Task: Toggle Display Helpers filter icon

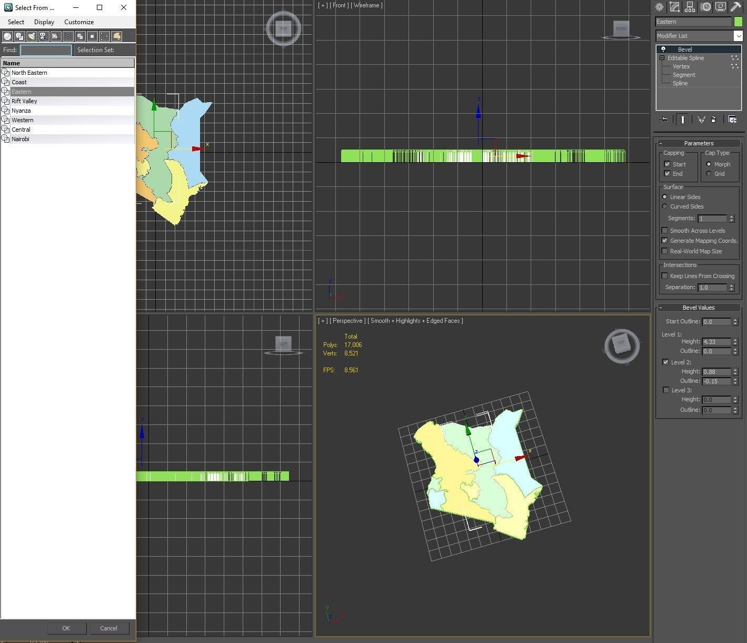Action: coord(56,36)
